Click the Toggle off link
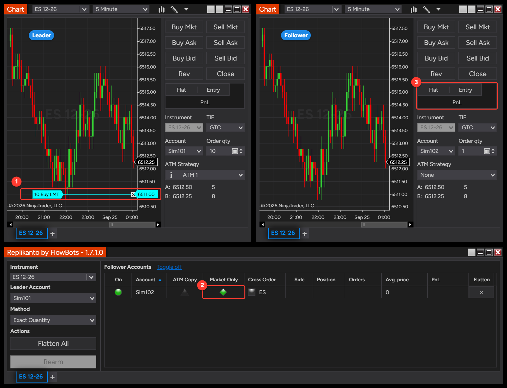This screenshot has height=388, width=507. [x=169, y=267]
